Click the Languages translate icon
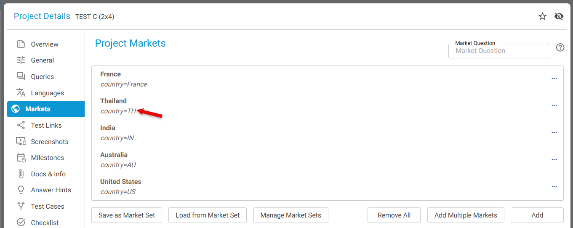573x228 pixels. [21, 93]
